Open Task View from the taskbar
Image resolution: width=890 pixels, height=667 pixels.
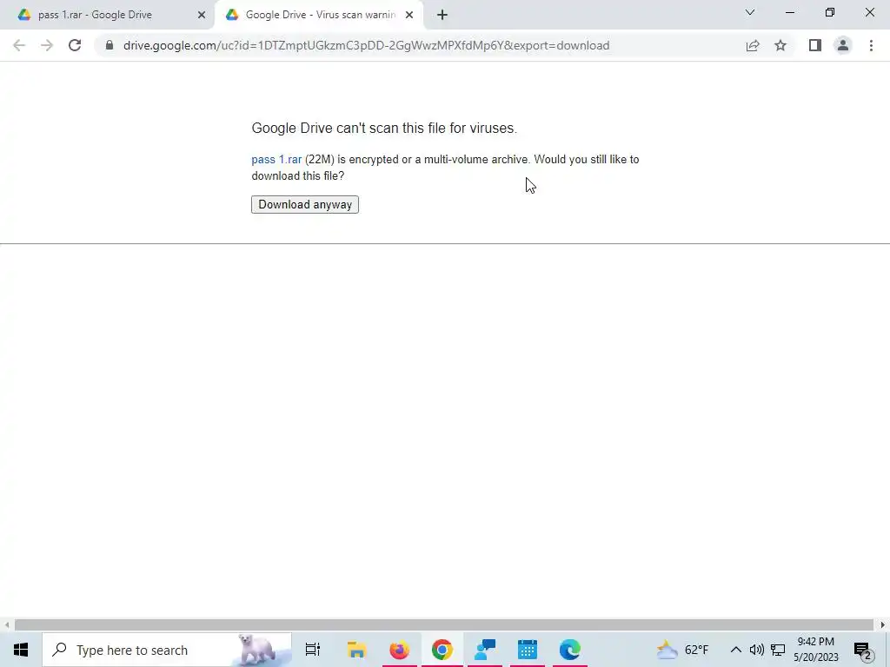coord(313,650)
